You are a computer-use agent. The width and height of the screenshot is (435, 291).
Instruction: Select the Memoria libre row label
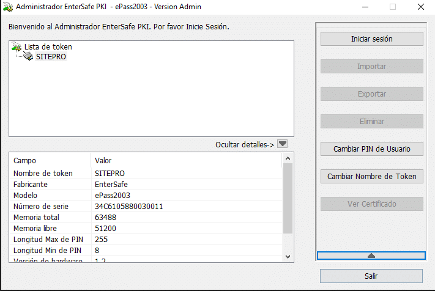point(35,229)
